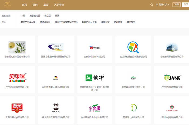Screen dimensions: 189x125
Task: Click the 登录 login button
Action: pyautogui.click(x=186, y=5)
